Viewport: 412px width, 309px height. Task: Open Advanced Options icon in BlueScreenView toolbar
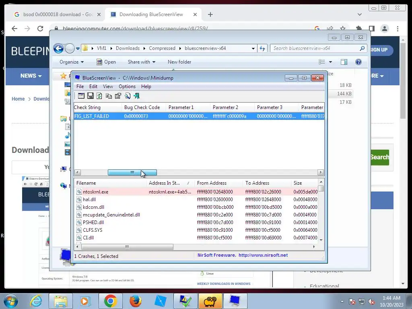pos(81,96)
